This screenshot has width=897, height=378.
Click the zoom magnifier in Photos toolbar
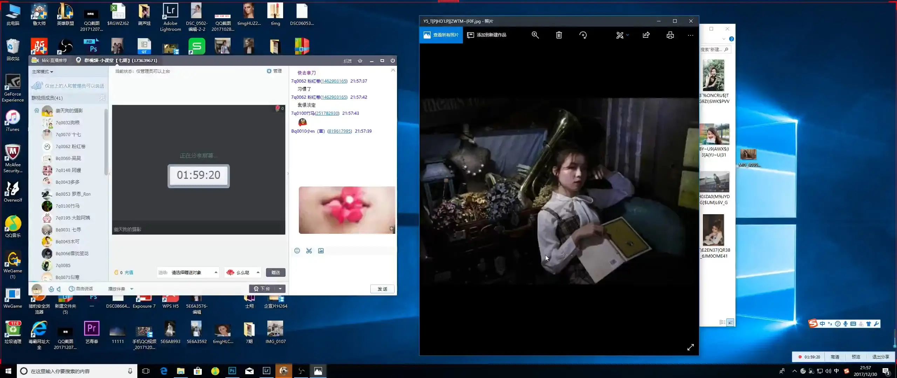(x=535, y=35)
